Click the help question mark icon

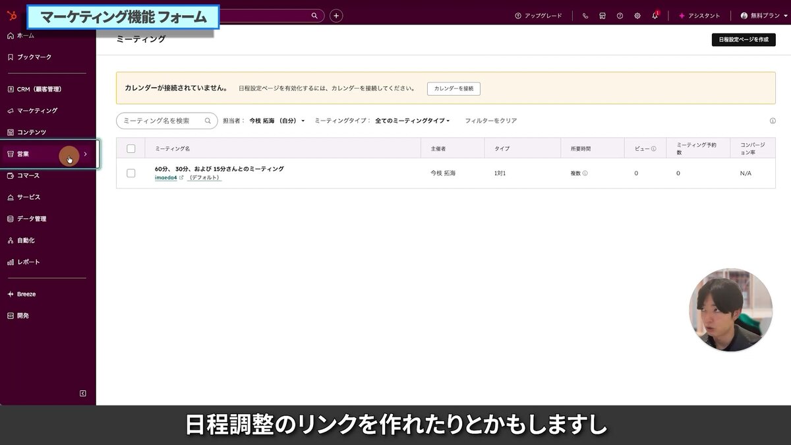point(620,15)
